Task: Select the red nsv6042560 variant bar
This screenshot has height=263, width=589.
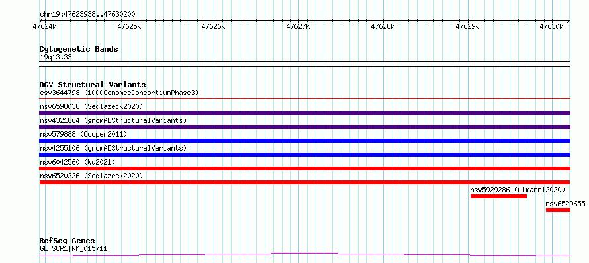Action: (x=304, y=169)
